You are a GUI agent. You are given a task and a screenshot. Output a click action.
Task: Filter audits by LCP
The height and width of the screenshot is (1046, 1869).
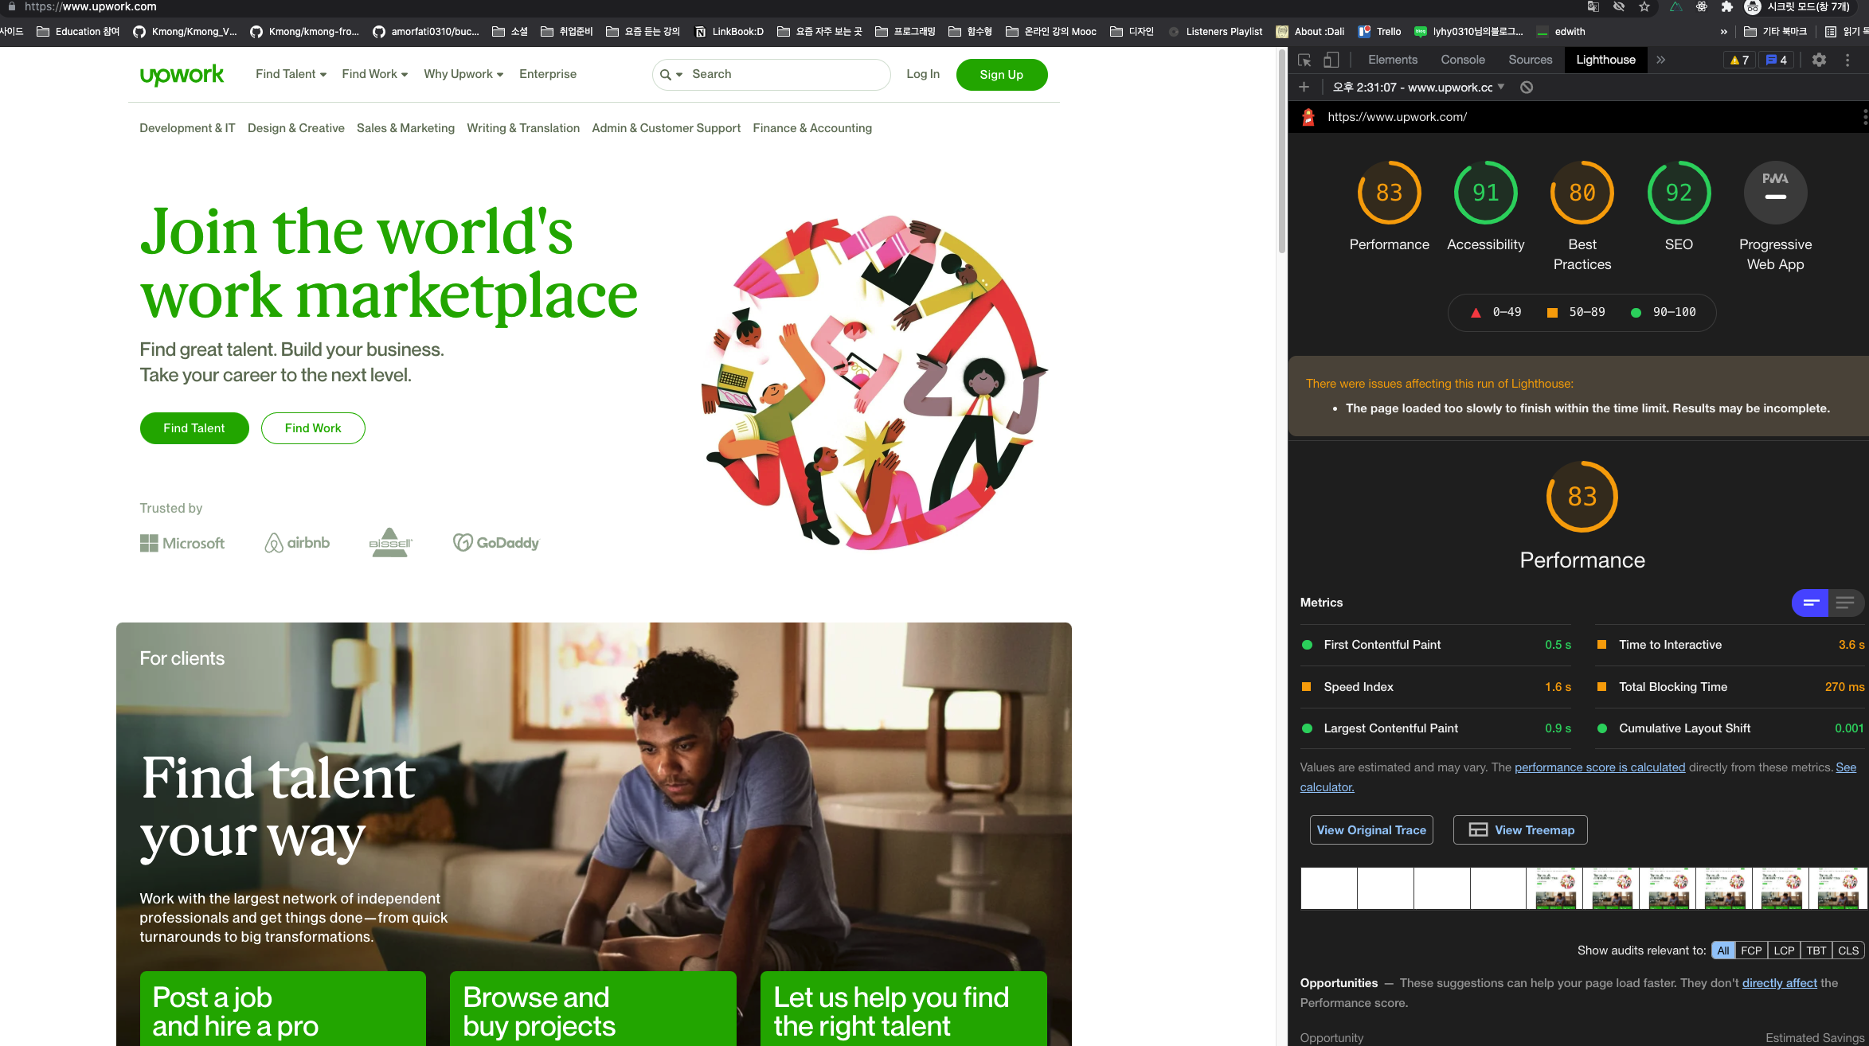[1784, 950]
